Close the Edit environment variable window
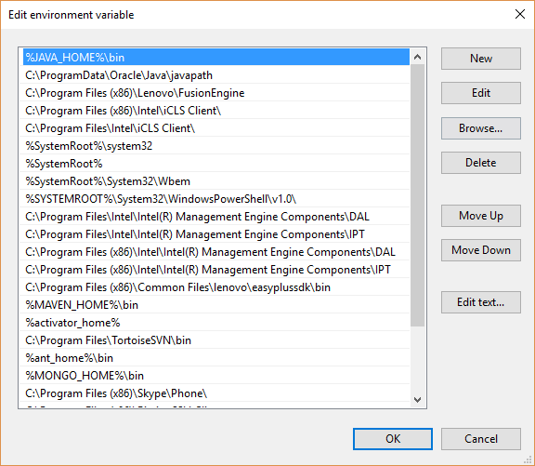This screenshot has height=466, width=535. [x=519, y=14]
